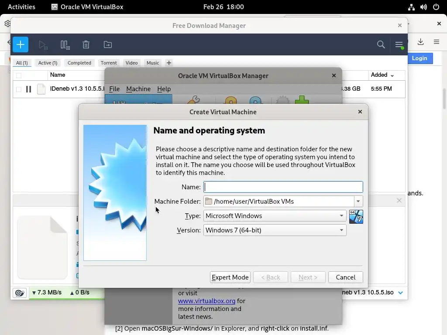Viewport: 447px width, 335px height.
Task: Add a new filter tab with plus
Action: (169, 63)
